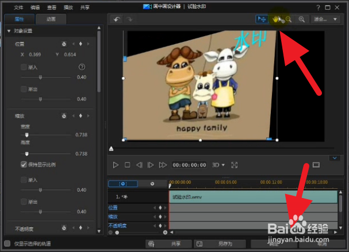This screenshot has width=349, height=252.
Task: Click the Y position value 0.614
Action: click(x=70, y=55)
